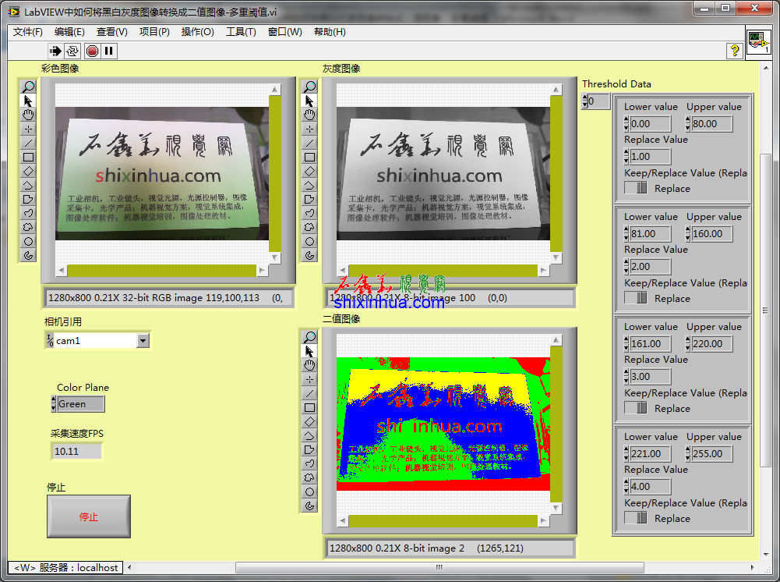The height and width of the screenshot is (582, 780).
Task: Open the 文件(F) menu
Action: pos(28,32)
